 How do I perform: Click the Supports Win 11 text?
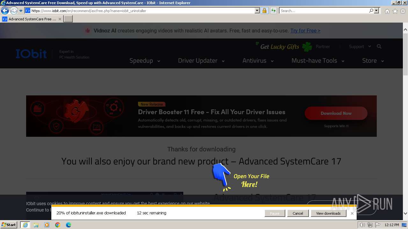click(x=336, y=126)
